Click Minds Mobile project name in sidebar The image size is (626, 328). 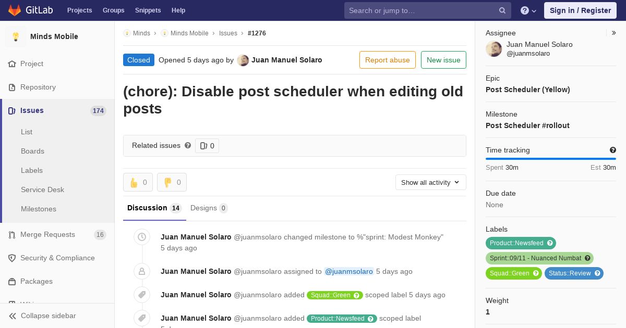(x=54, y=36)
